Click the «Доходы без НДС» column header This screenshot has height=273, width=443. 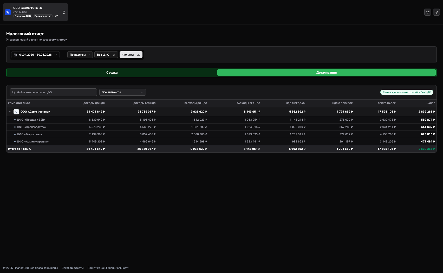pyautogui.click(x=144, y=103)
